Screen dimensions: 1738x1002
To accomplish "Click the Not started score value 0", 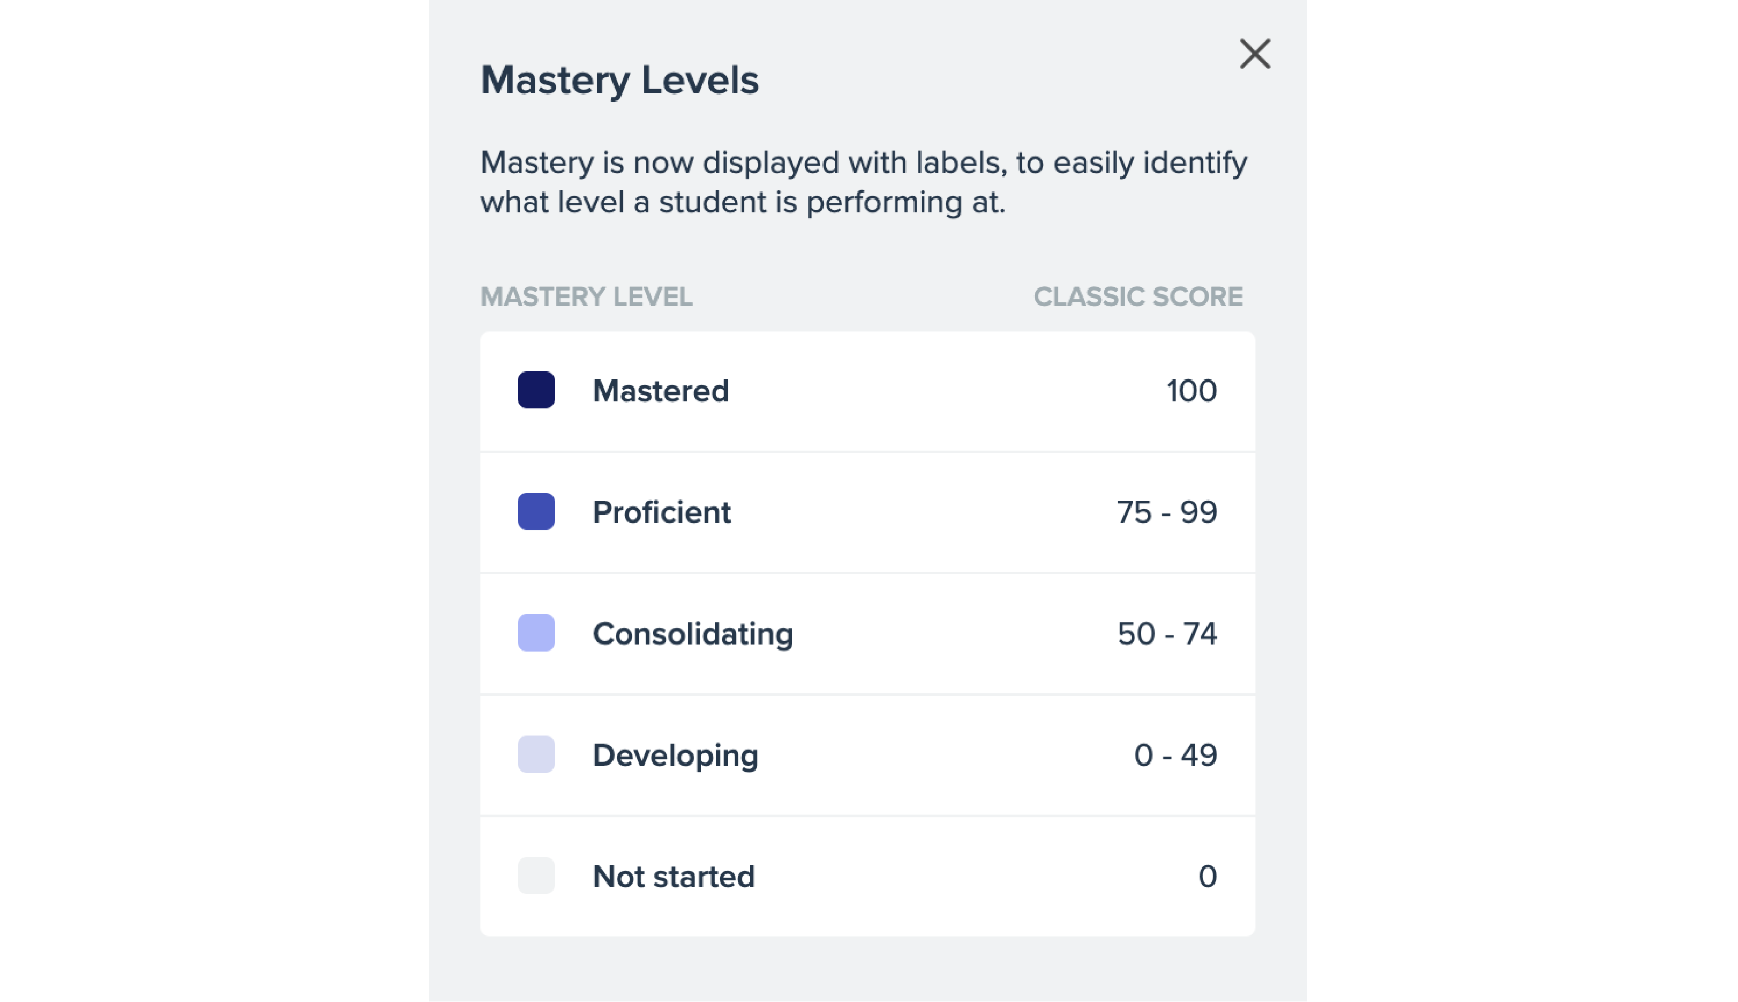I will 1208,876.
